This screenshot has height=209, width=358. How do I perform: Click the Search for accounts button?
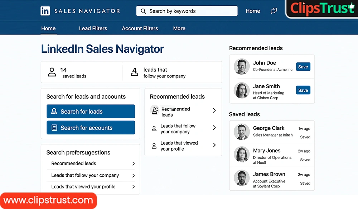91,128
